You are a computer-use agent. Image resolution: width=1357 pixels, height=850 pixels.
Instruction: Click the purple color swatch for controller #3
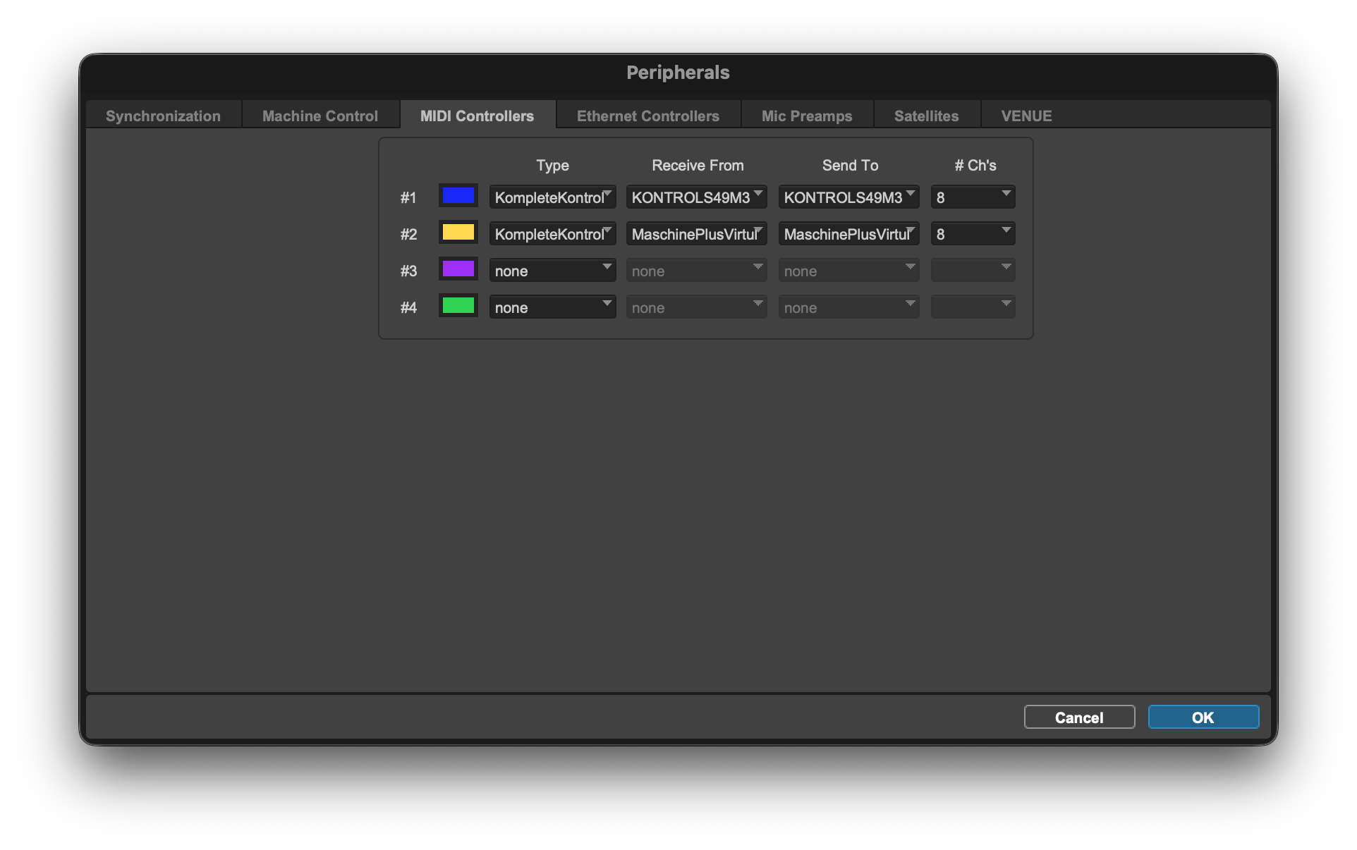tap(458, 269)
